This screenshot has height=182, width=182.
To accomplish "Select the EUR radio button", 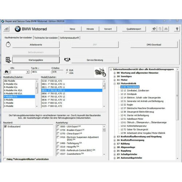I will pos(67,70).
